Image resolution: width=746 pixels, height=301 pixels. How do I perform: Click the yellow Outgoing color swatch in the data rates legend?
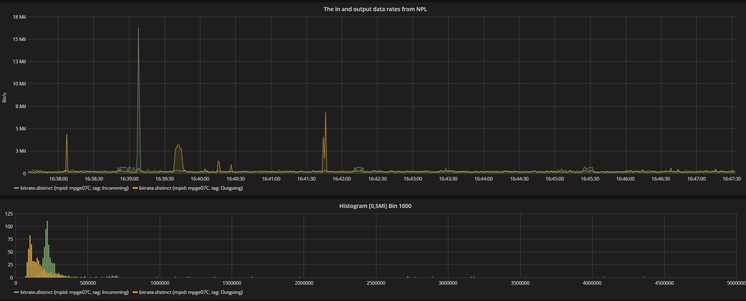(135, 188)
